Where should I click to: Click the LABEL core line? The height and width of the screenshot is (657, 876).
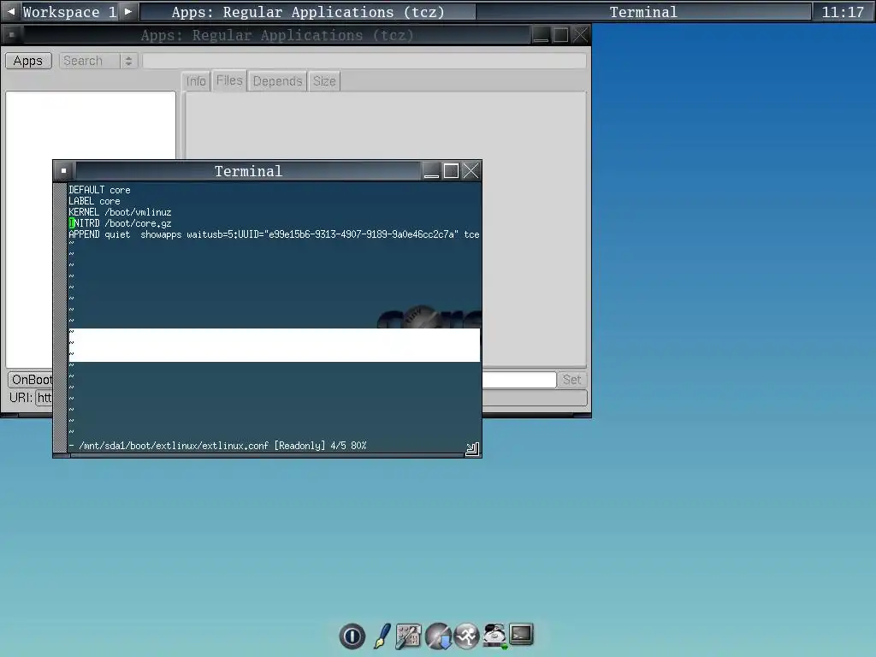point(94,201)
